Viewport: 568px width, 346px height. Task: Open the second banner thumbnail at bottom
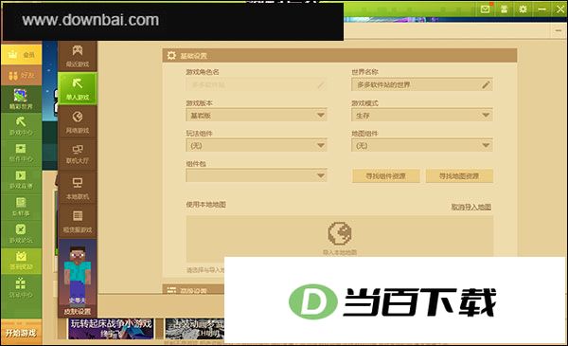194,329
